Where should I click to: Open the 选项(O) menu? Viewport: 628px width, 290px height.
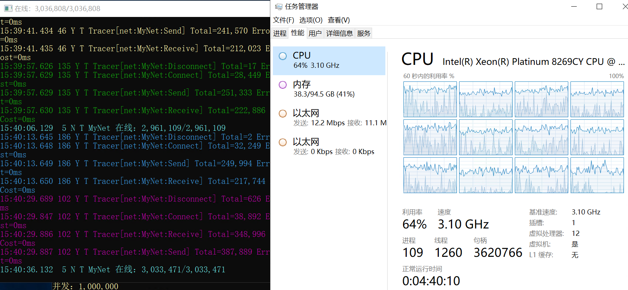pos(310,20)
